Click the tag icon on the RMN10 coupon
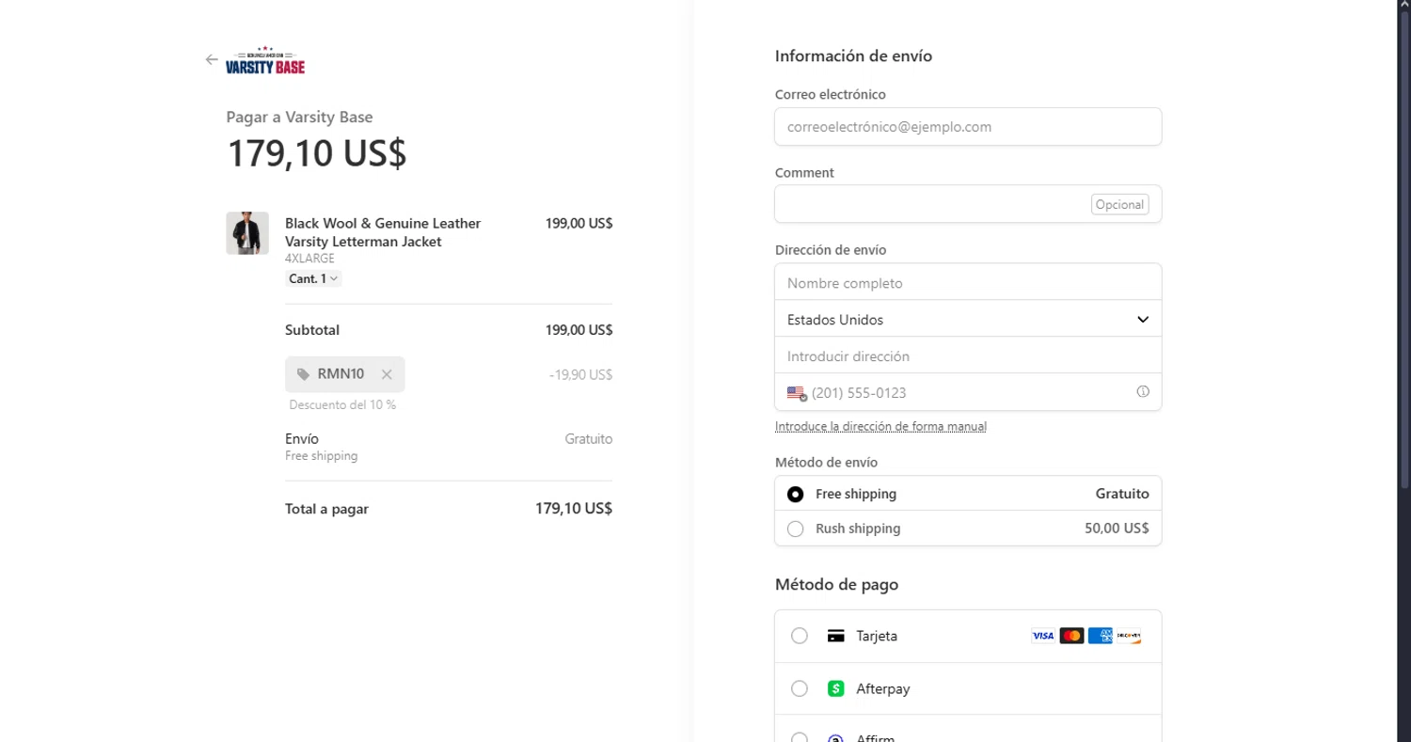This screenshot has height=742, width=1411. (303, 374)
